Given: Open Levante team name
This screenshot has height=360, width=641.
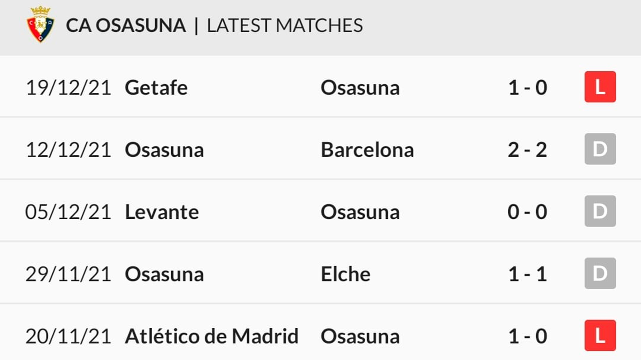Looking at the screenshot, I should pos(162,212).
